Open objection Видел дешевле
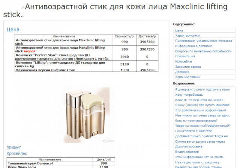The width and height of the screenshot is (240, 168). 187,152
